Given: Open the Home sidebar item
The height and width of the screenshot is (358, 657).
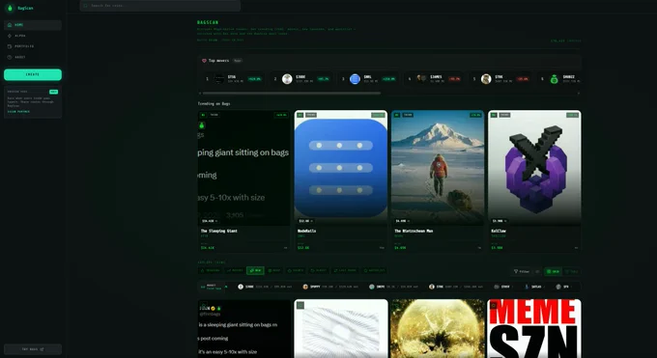Looking at the screenshot, I should click(33, 25).
